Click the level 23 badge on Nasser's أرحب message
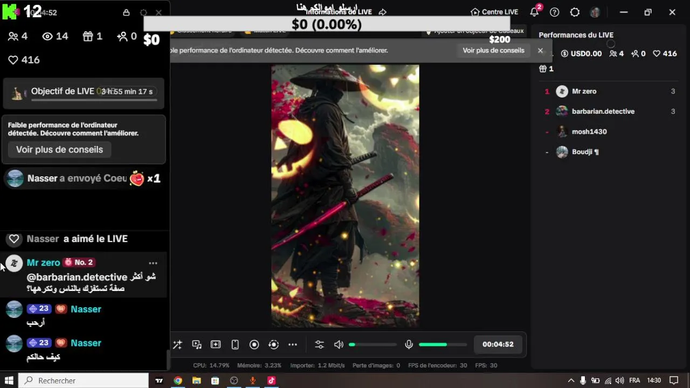690x388 pixels. coord(39,309)
